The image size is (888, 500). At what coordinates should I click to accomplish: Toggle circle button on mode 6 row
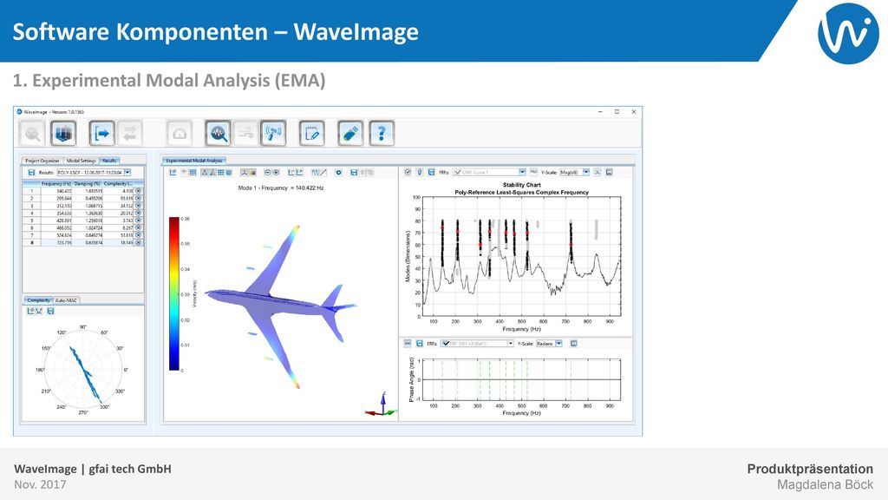tap(138, 228)
